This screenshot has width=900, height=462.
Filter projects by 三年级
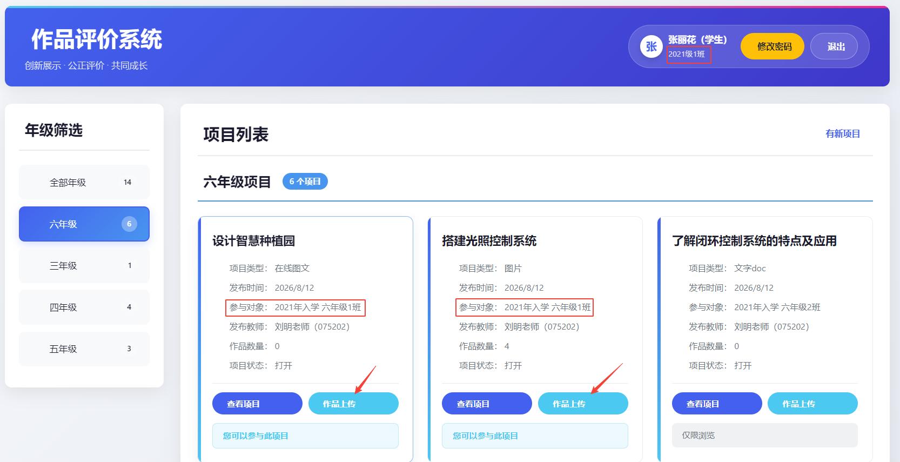[x=84, y=265]
